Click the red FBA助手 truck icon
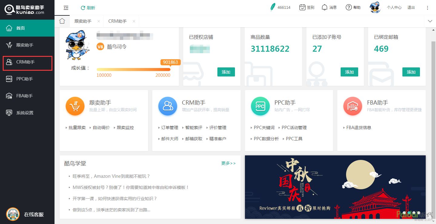This screenshot has width=436, height=224. click(x=353, y=106)
